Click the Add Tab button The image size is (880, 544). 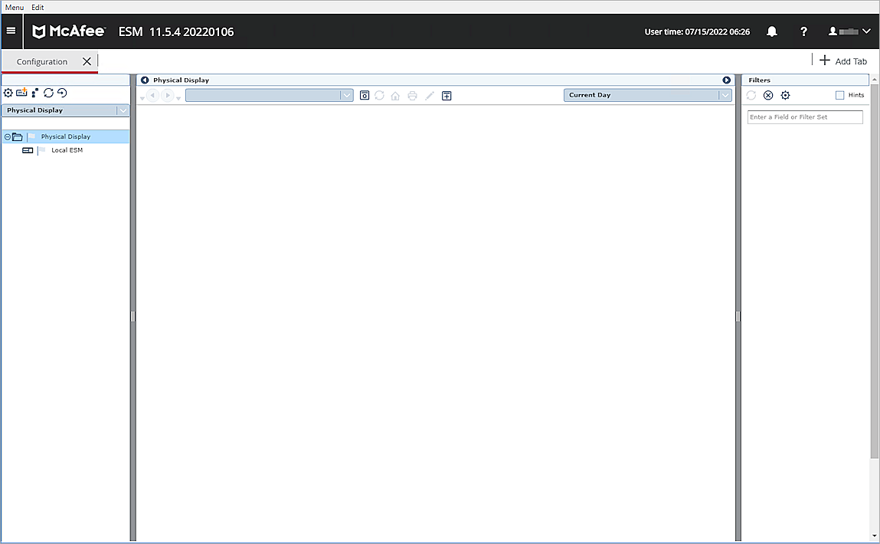(x=842, y=61)
